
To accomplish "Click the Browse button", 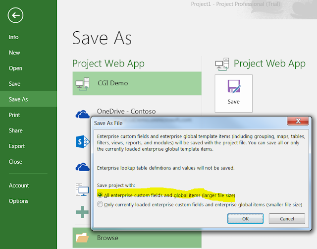I will [x=137, y=238].
